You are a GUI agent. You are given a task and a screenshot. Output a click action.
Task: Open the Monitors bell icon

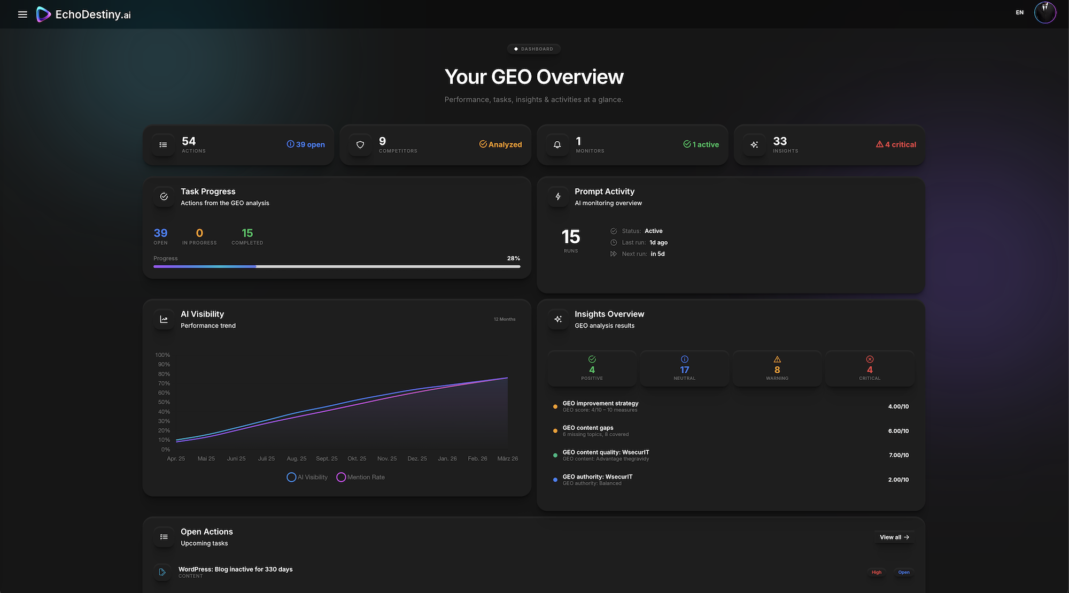(557, 144)
